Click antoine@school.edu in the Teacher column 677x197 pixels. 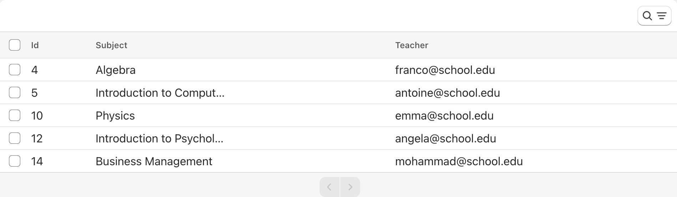coord(448,93)
